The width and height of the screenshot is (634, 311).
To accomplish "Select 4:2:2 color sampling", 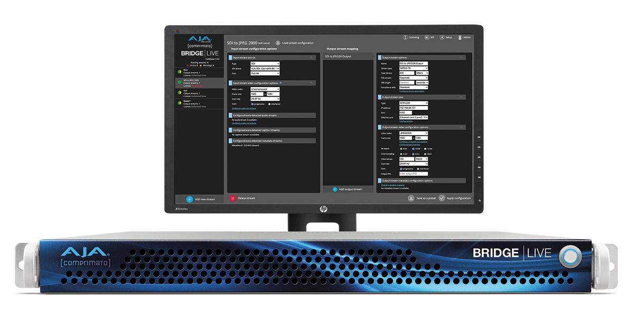I will click(x=413, y=154).
